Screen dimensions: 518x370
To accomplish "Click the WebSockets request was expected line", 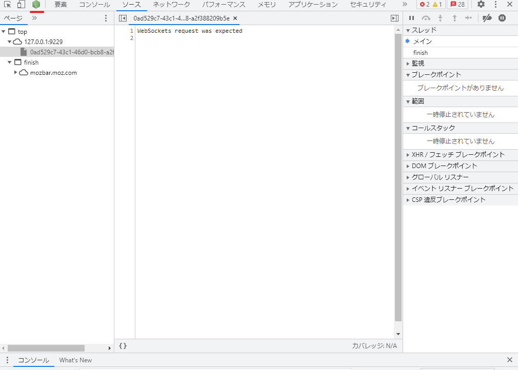I will coord(190,31).
